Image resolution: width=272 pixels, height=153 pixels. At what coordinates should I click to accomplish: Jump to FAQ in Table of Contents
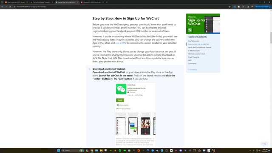190,60
